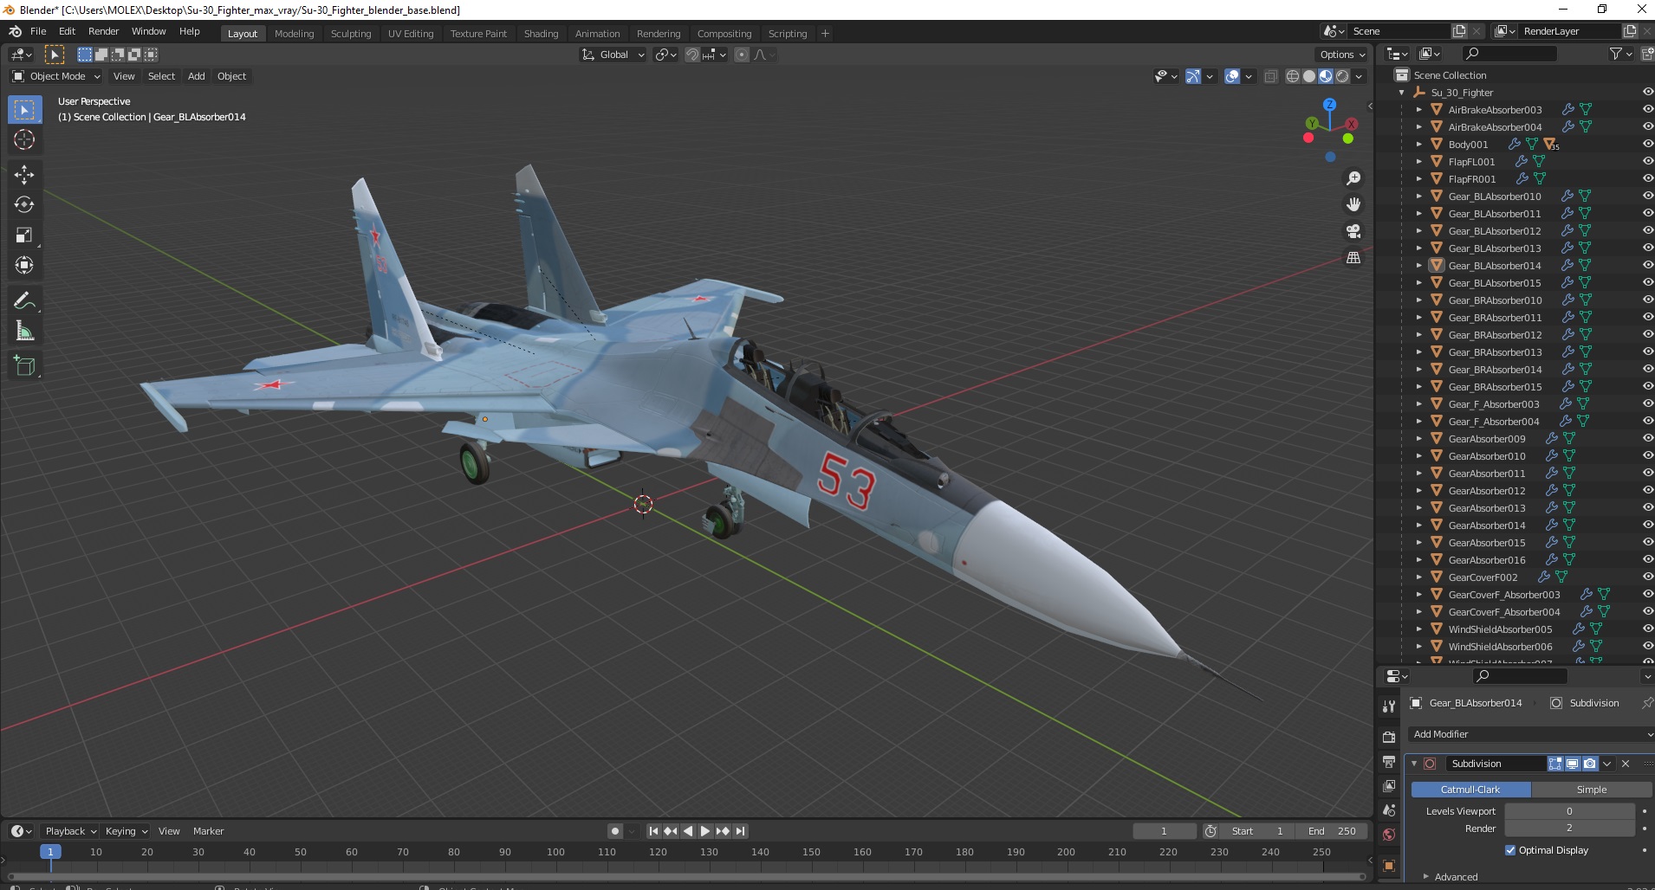Switch to the Modeling workspace tab
Viewport: 1655px width, 890px height.
[x=294, y=34]
